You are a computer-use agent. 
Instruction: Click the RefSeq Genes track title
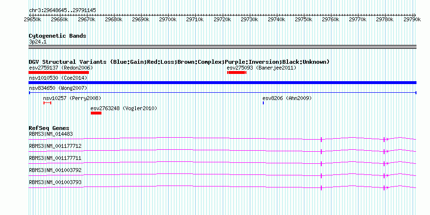click(x=49, y=128)
